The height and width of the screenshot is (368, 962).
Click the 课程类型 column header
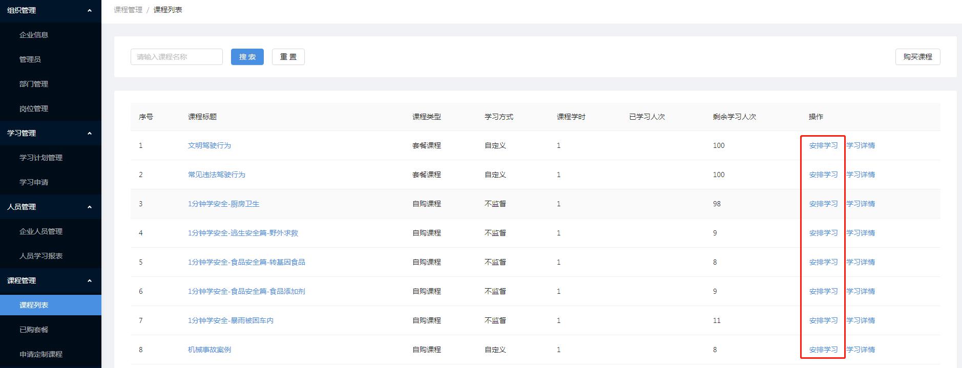427,117
